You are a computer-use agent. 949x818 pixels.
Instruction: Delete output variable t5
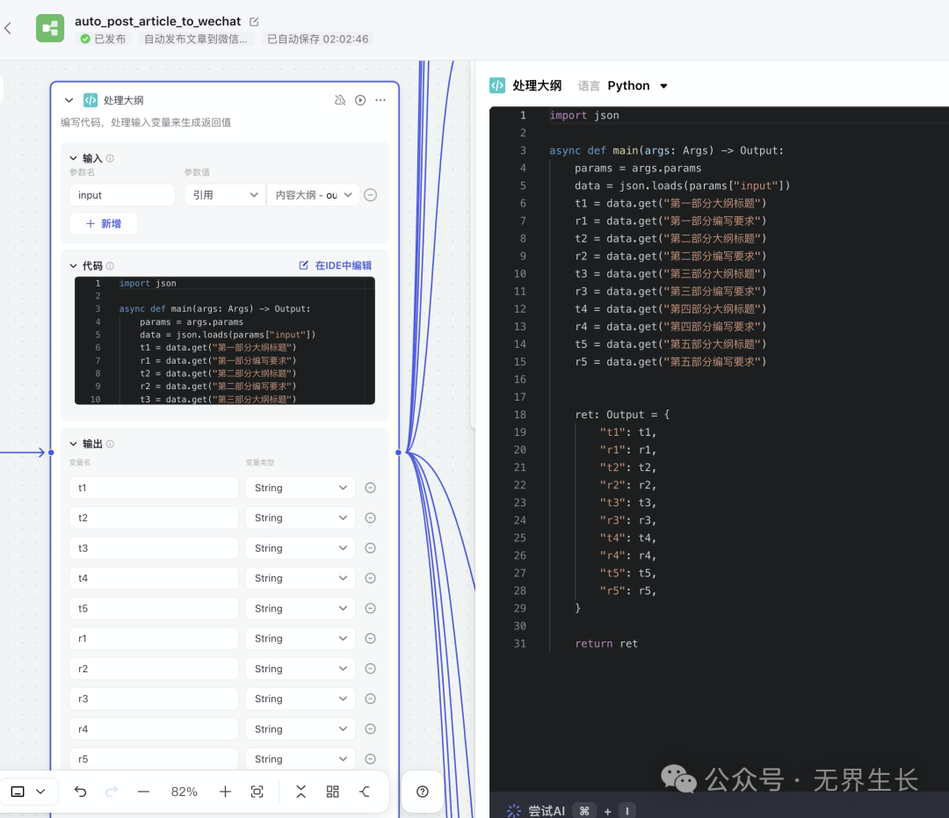371,609
